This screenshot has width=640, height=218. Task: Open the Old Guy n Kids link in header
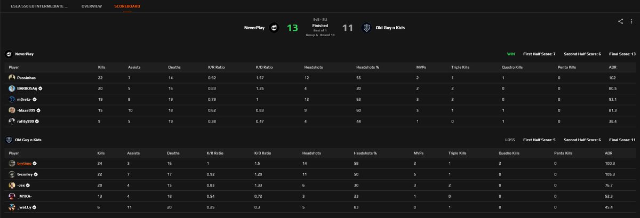[390, 28]
